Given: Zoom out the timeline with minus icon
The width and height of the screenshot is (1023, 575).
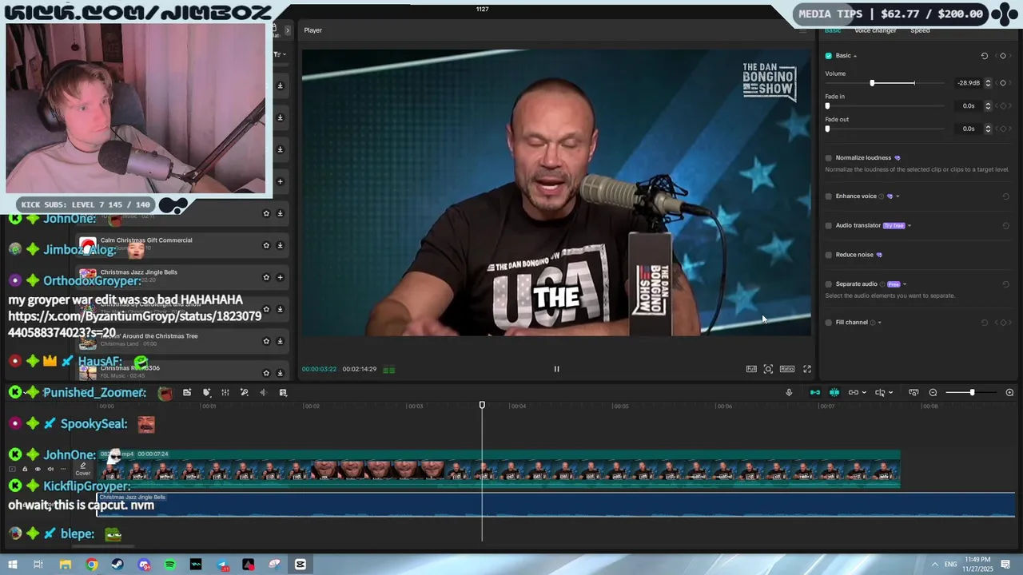Looking at the screenshot, I should click(x=933, y=392).
